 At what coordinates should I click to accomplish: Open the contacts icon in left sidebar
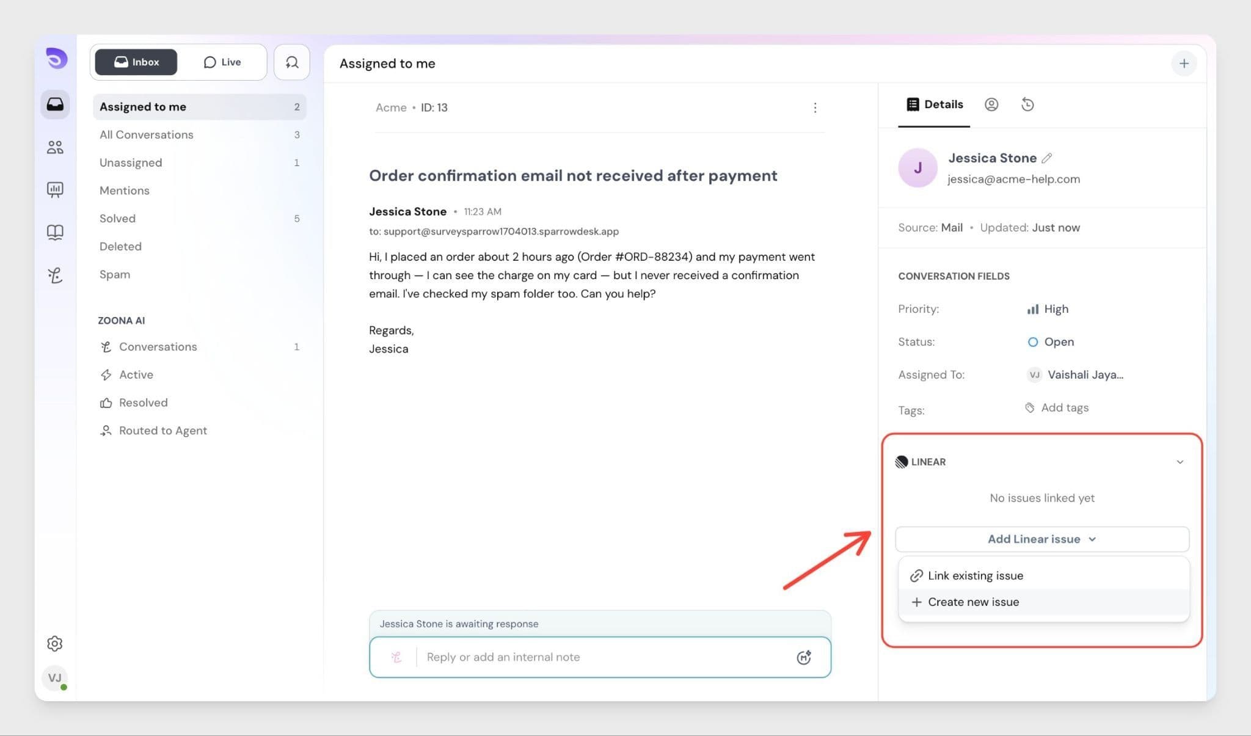(x=55, y=147)
